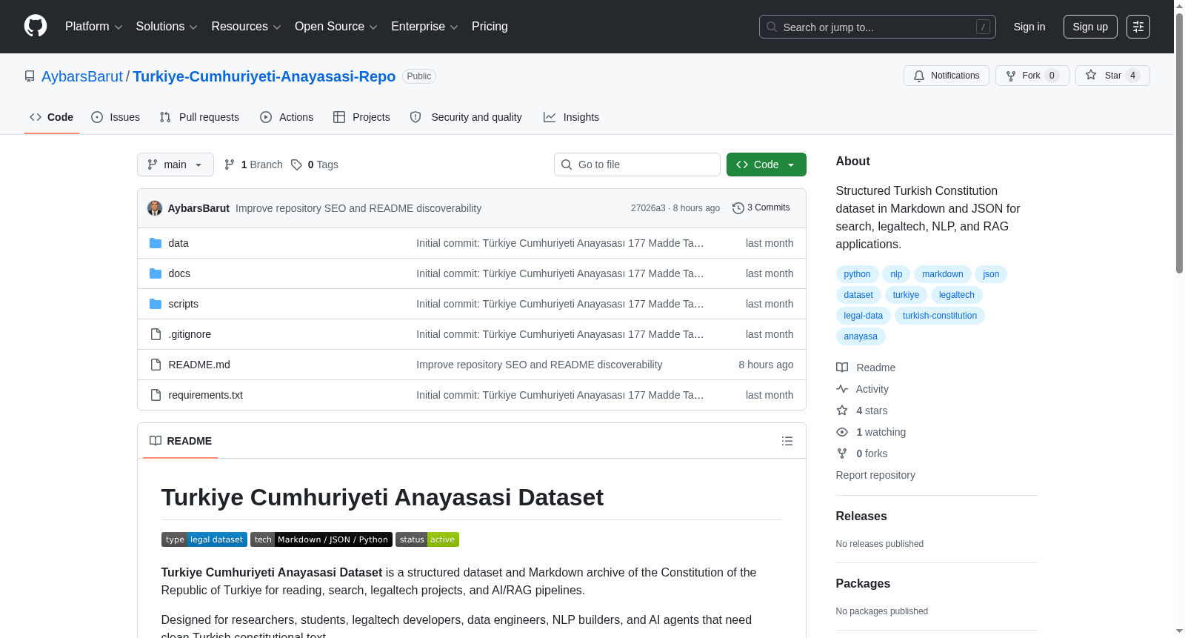Click the scripts folder icon
1185x638 pixels.
coord(156,304)
